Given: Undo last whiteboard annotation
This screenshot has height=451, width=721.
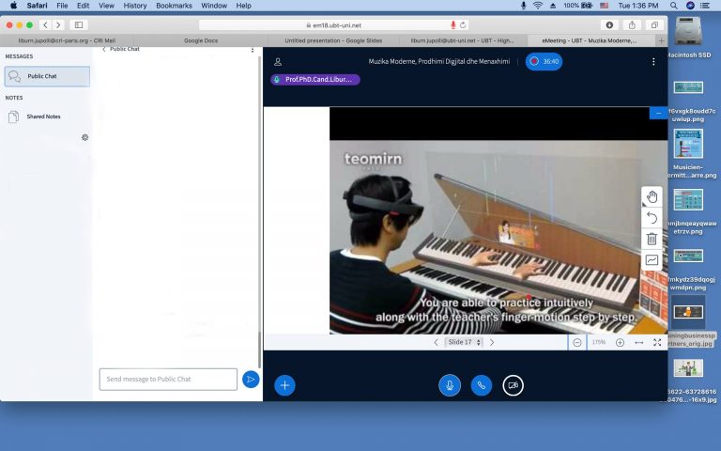Looking at the screenshot, I should tap(652, 218).
